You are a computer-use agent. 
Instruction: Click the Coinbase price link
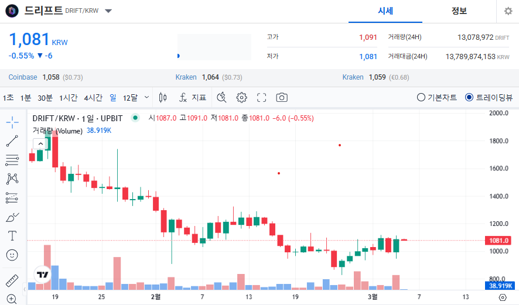click(23, 77)
